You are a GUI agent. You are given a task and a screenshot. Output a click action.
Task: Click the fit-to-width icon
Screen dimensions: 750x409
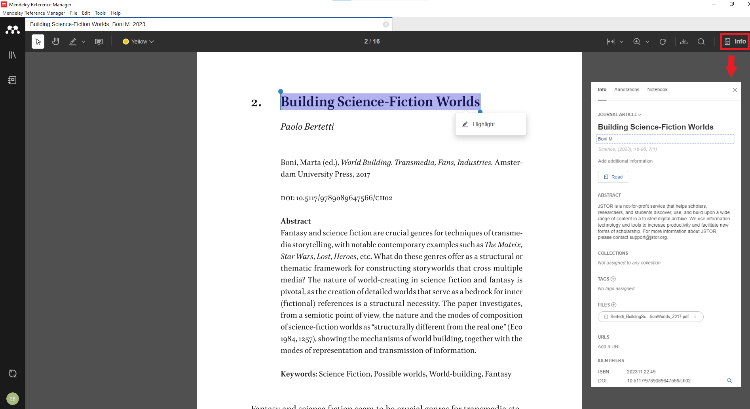[611, 42]
